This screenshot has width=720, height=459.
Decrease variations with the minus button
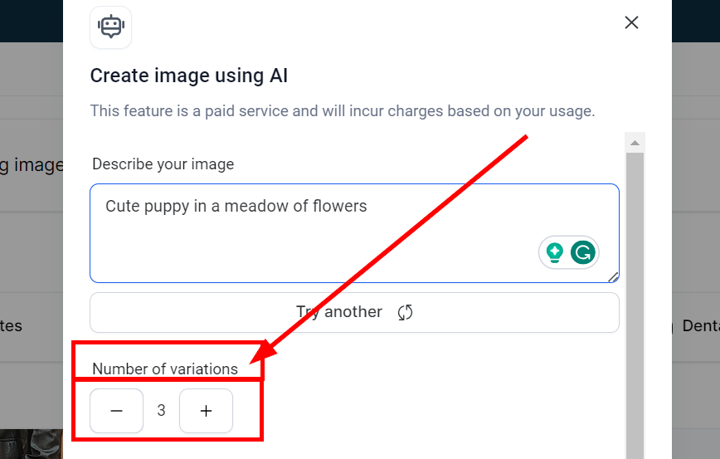coord(116,411)
